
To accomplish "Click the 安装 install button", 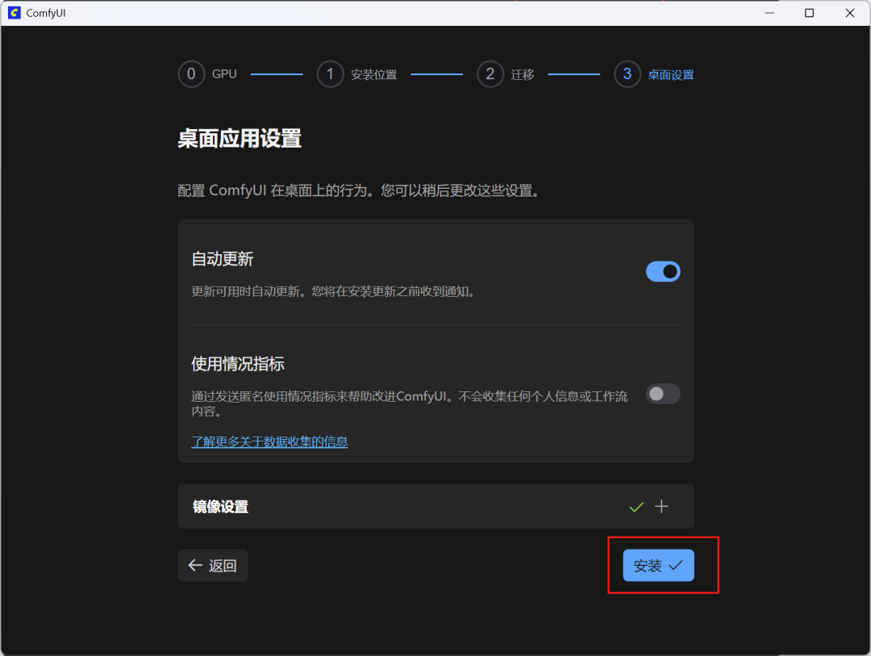I will [x=658, y=566].
